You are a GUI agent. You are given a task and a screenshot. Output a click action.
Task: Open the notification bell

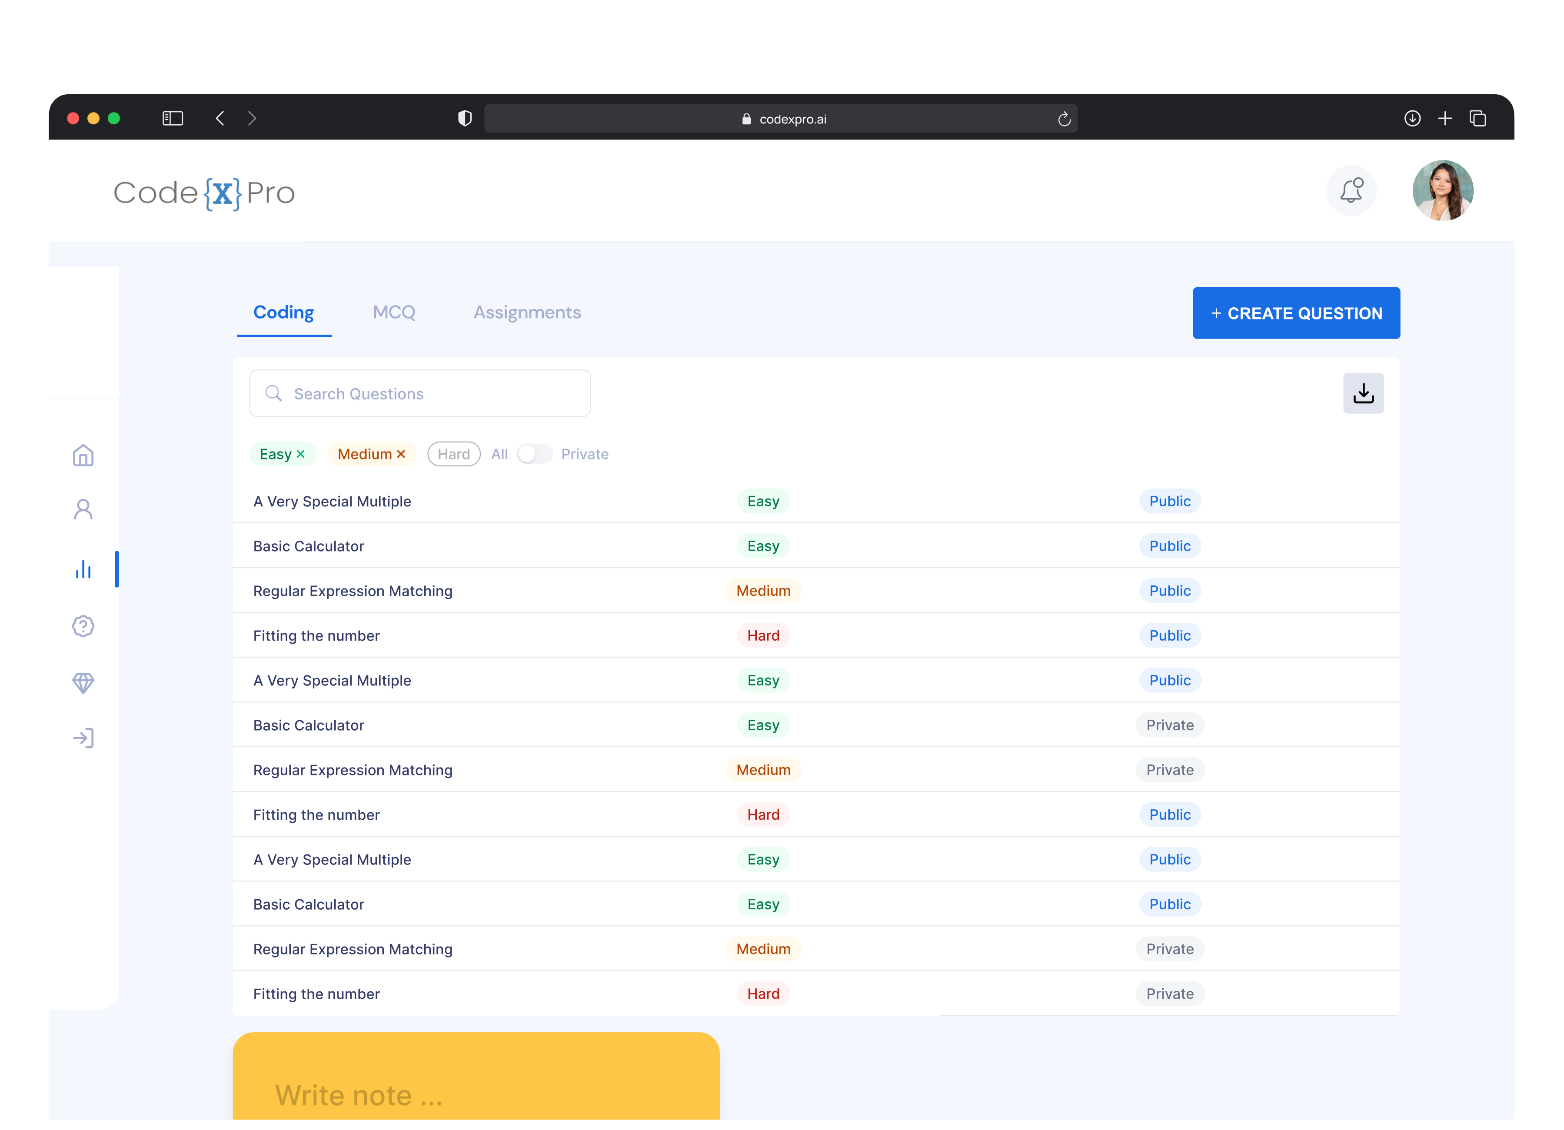(x=1351, y=190)
